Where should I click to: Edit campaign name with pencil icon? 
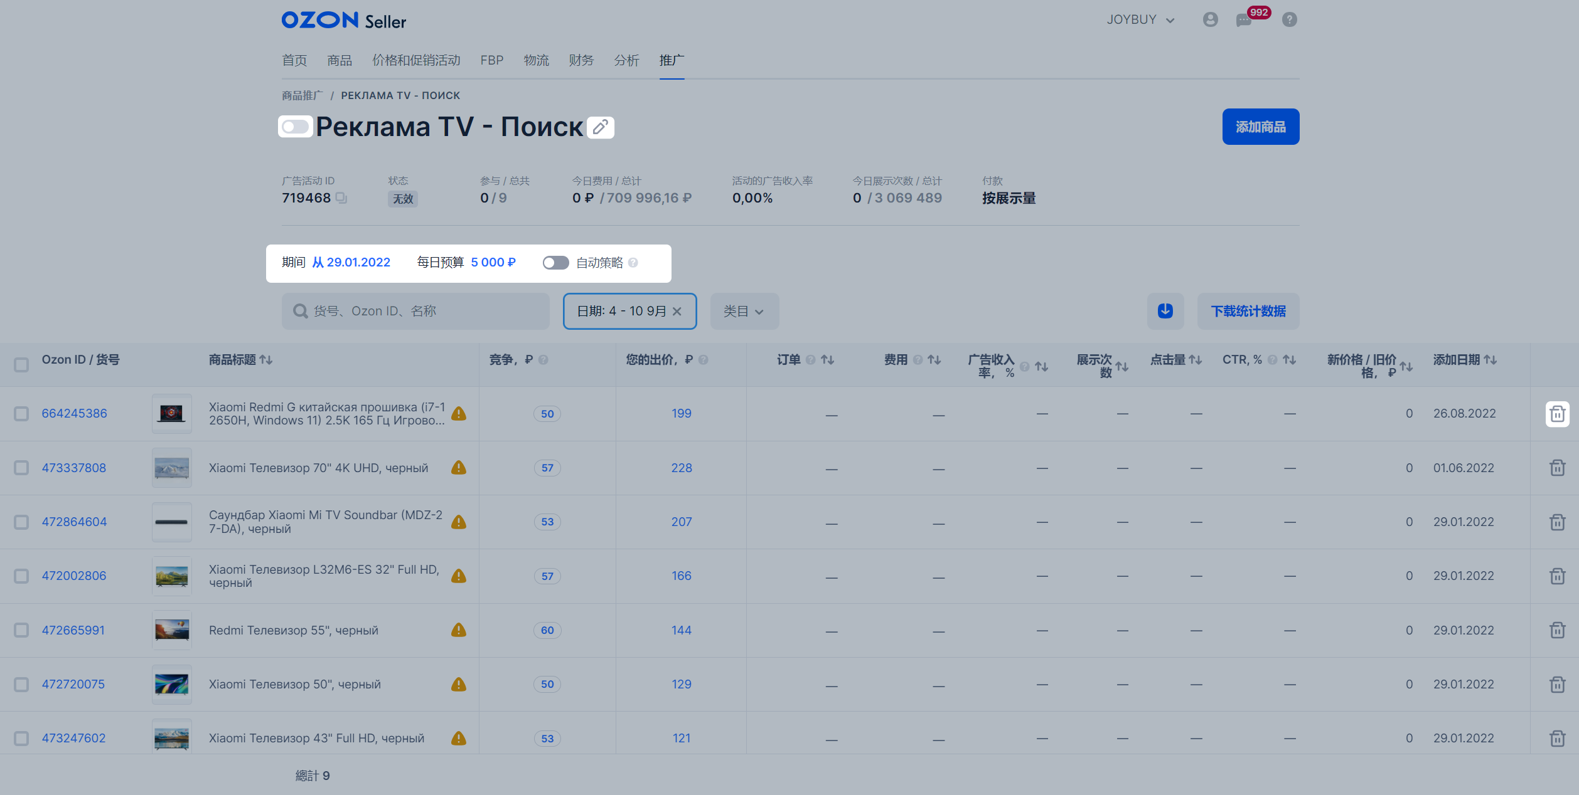click(601, 127)
